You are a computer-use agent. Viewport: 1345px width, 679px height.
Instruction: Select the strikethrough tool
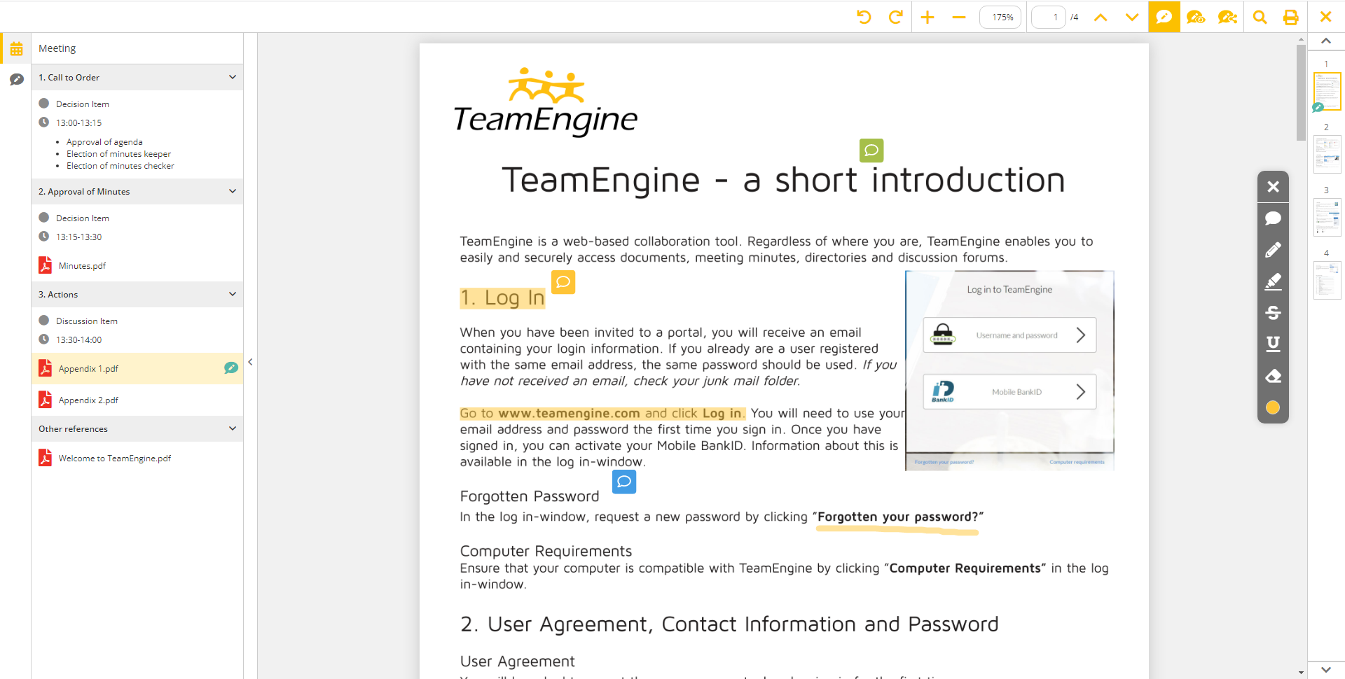(x=1273, y=313)
